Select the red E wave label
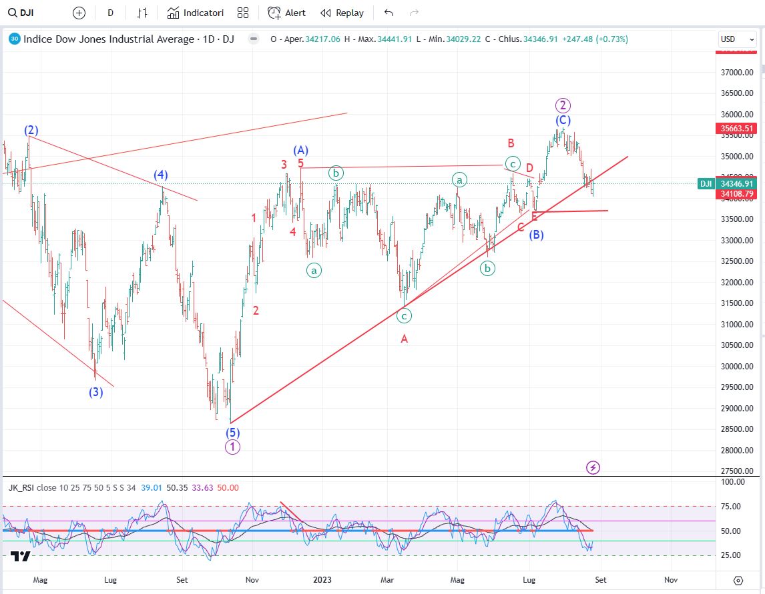 (534, 217)
